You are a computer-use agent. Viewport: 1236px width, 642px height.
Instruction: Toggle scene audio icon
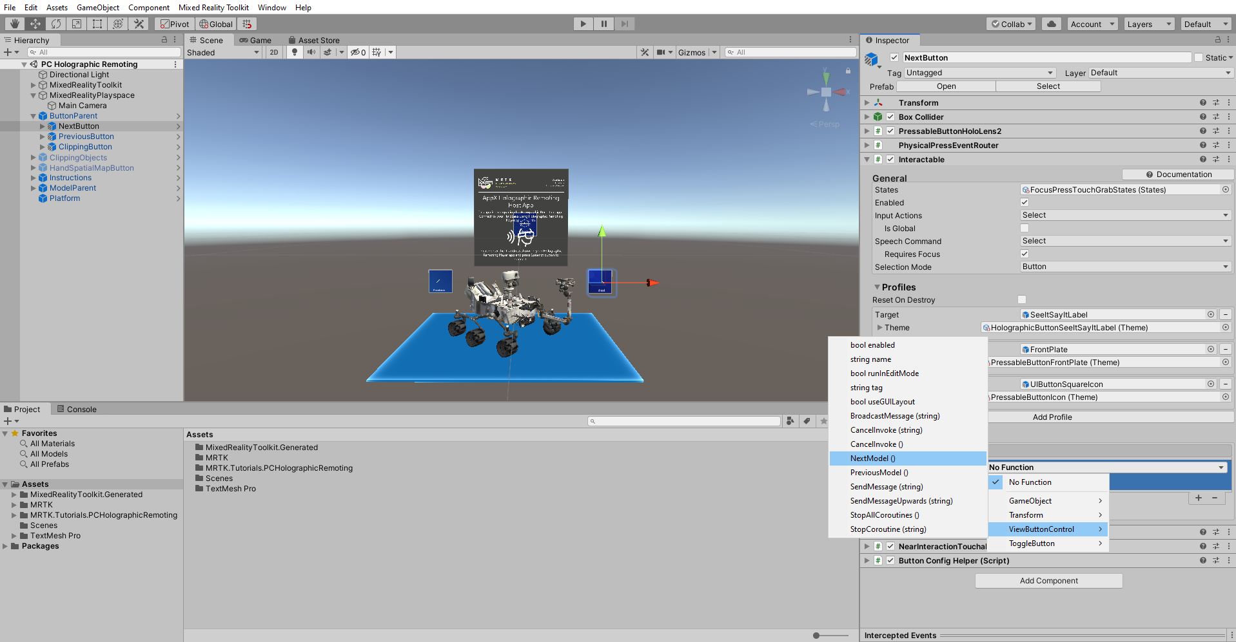pyautogui.click(x=311, y=52)
